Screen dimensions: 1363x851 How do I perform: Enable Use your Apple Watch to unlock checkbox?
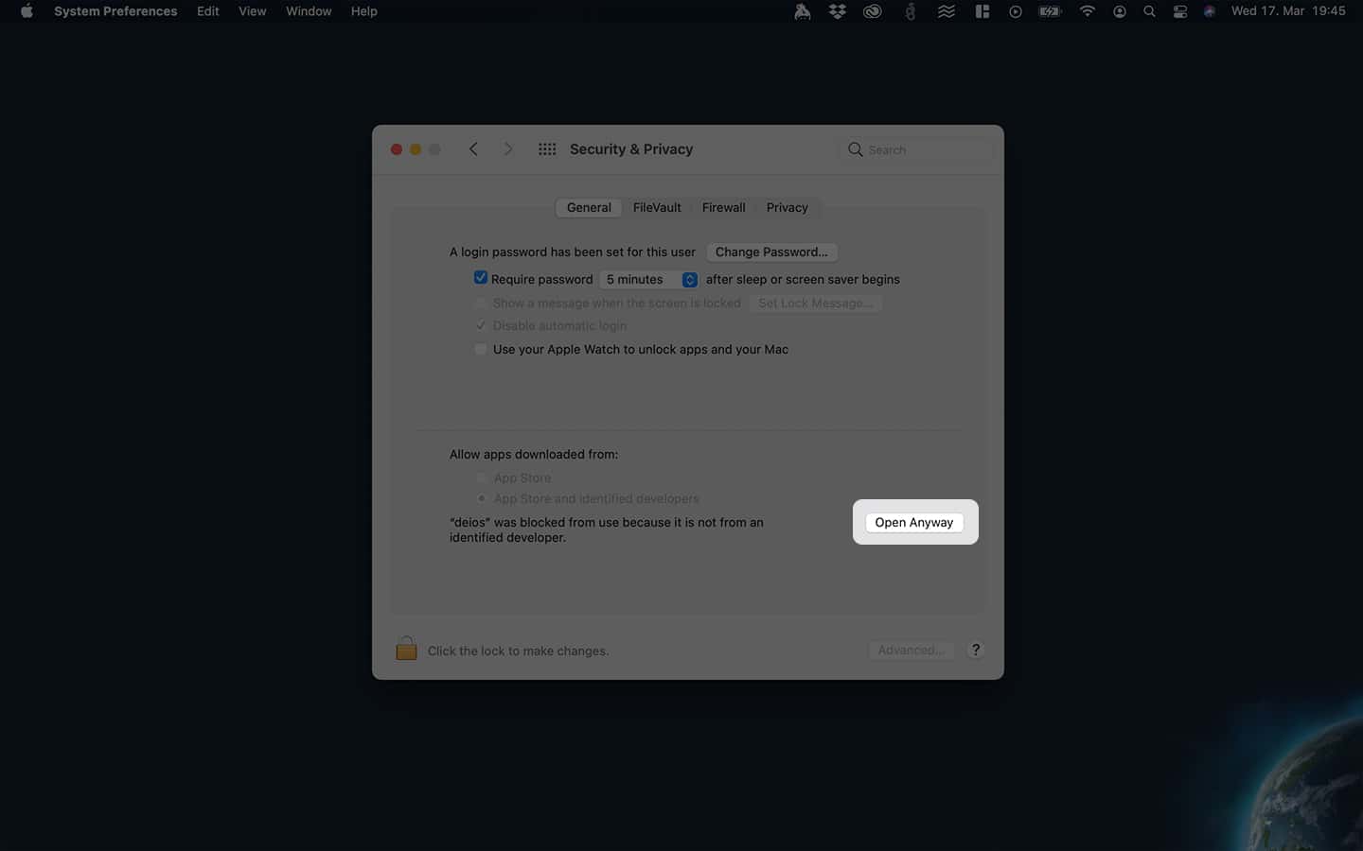point(481,349)
